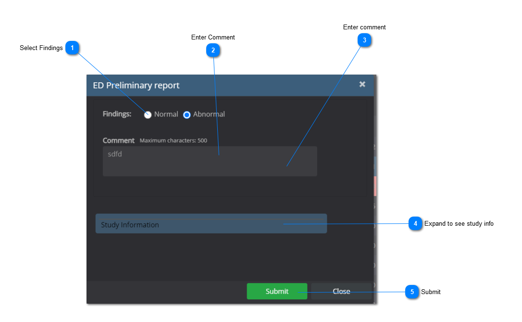Click the "Select Findings" annotation label
This screenshot has height=322, width=522.
pos(41,48)
